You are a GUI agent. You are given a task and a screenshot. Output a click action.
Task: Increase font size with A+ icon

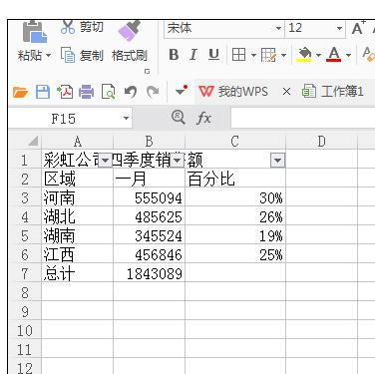tap(358, 28)
